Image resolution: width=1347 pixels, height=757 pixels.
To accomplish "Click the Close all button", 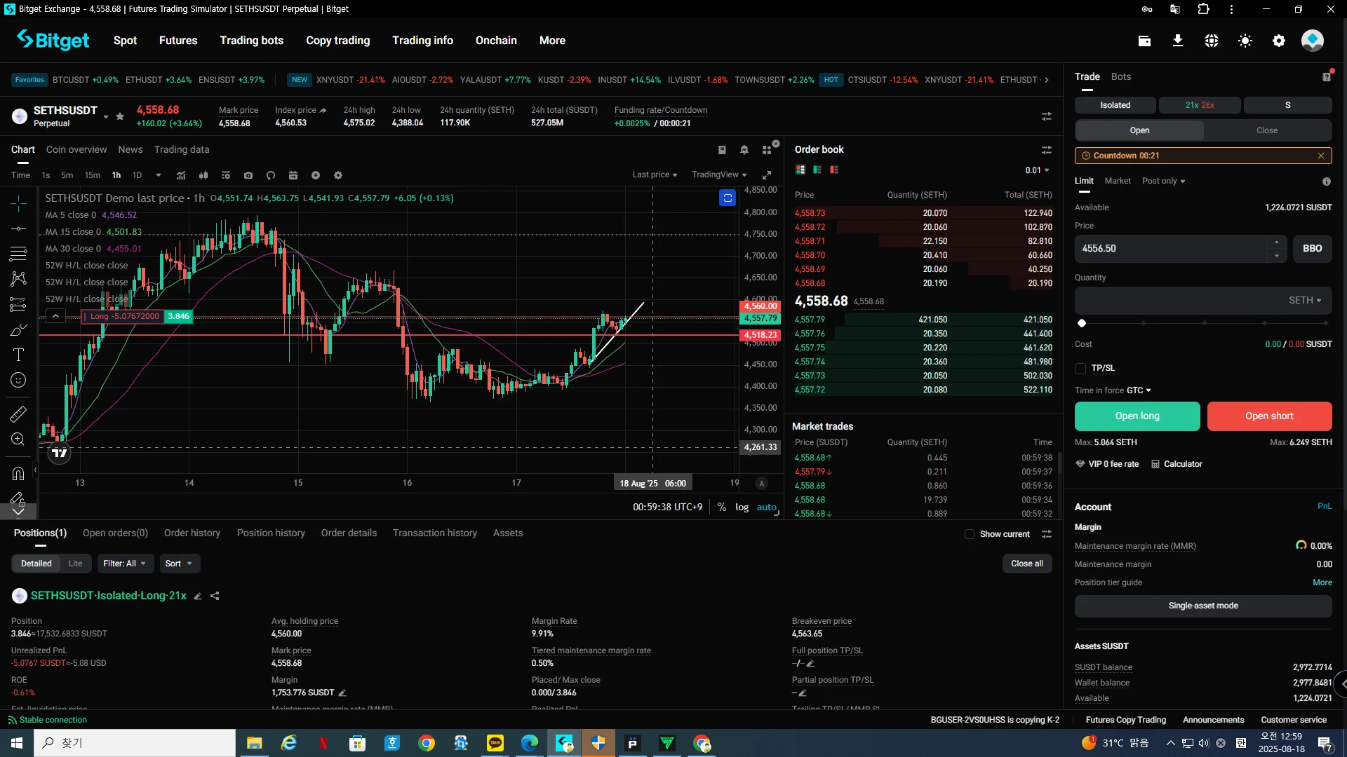I will 1026,564.
